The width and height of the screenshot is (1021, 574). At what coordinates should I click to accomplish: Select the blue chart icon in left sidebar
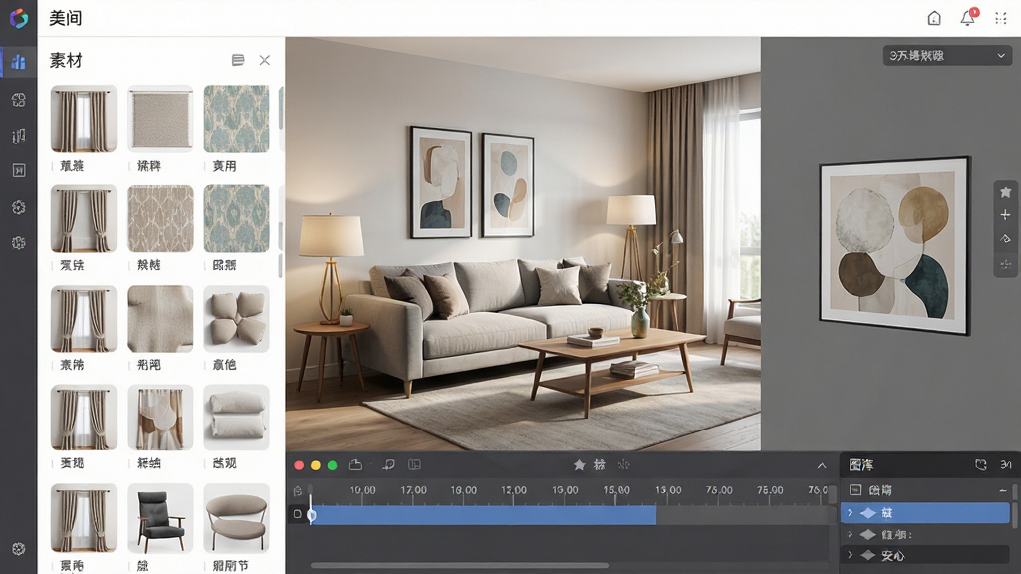[x=18, y=62]
